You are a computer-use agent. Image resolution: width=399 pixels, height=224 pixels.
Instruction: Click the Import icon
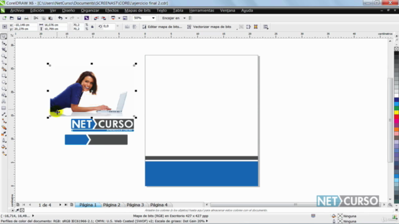pos(96,18)
